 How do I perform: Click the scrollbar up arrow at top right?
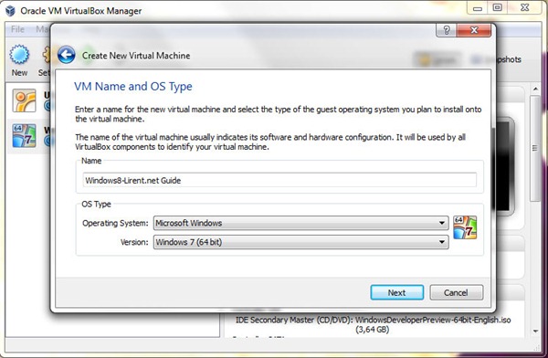point(535,89)
